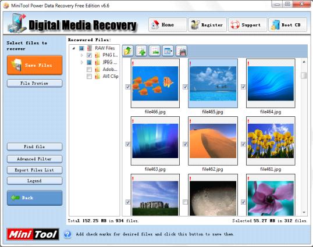Show the Legend
Image resolution: width=313 pixels, height=247 pixels.
(34, 181)
